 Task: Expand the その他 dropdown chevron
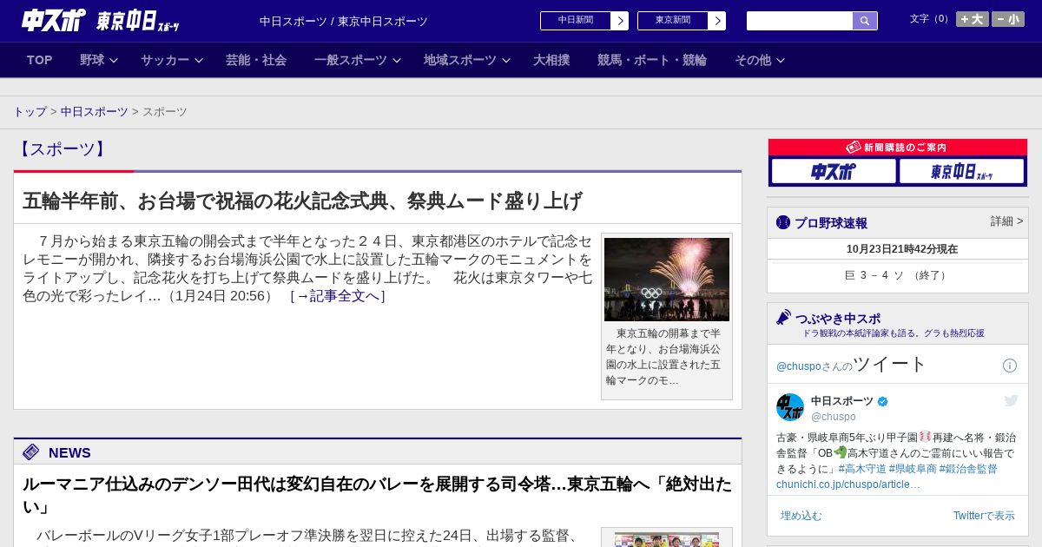pos(780,60)
